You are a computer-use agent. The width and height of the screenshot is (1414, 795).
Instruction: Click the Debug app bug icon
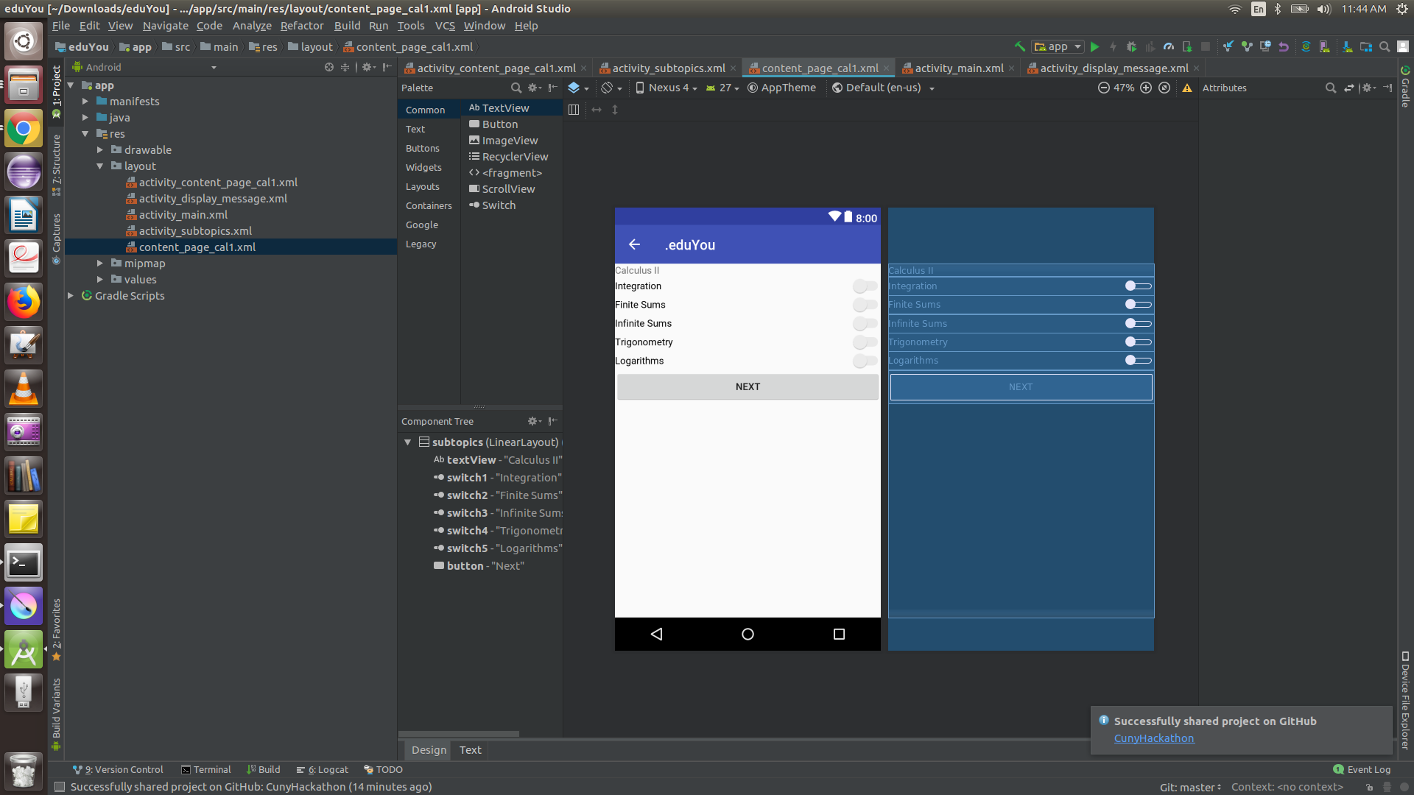(x=1131, y=46)
